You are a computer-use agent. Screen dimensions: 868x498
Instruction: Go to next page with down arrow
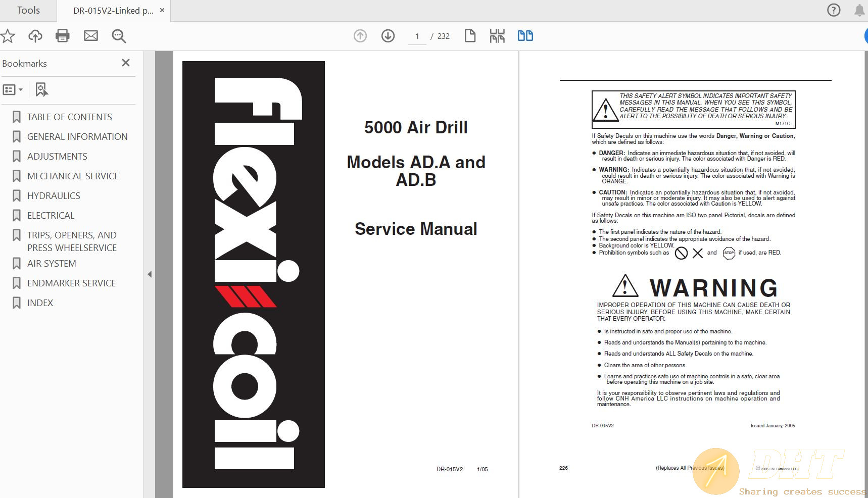coord(388,36)
